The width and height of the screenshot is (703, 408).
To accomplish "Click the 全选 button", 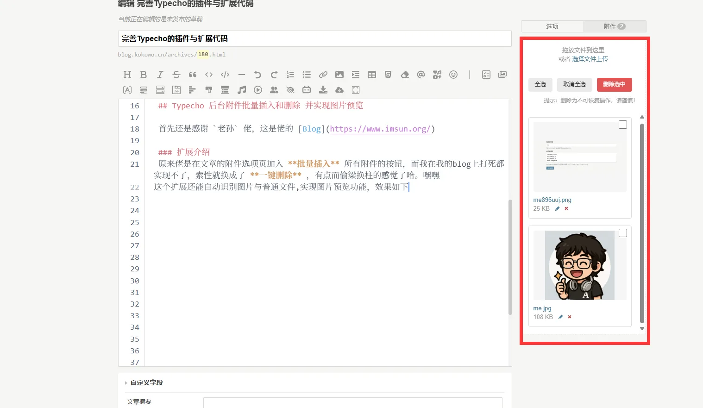I will 540,84.
